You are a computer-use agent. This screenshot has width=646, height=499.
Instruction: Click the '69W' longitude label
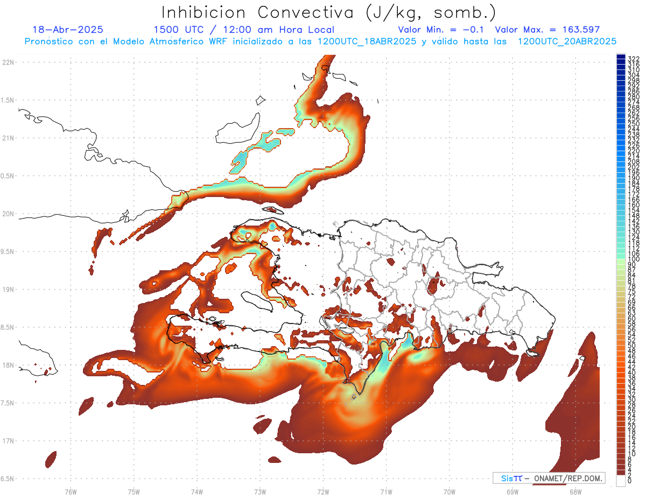[512, 491]
